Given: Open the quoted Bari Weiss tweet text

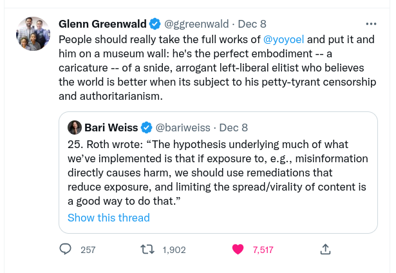Looking at the screenshot, I should (x=218, y=173).
